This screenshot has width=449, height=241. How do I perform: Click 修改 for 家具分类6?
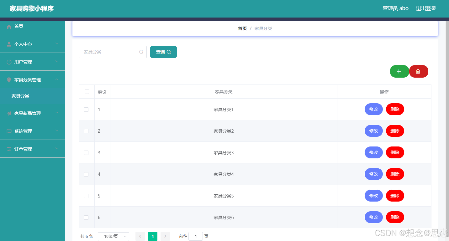click(x=374, y=217)
